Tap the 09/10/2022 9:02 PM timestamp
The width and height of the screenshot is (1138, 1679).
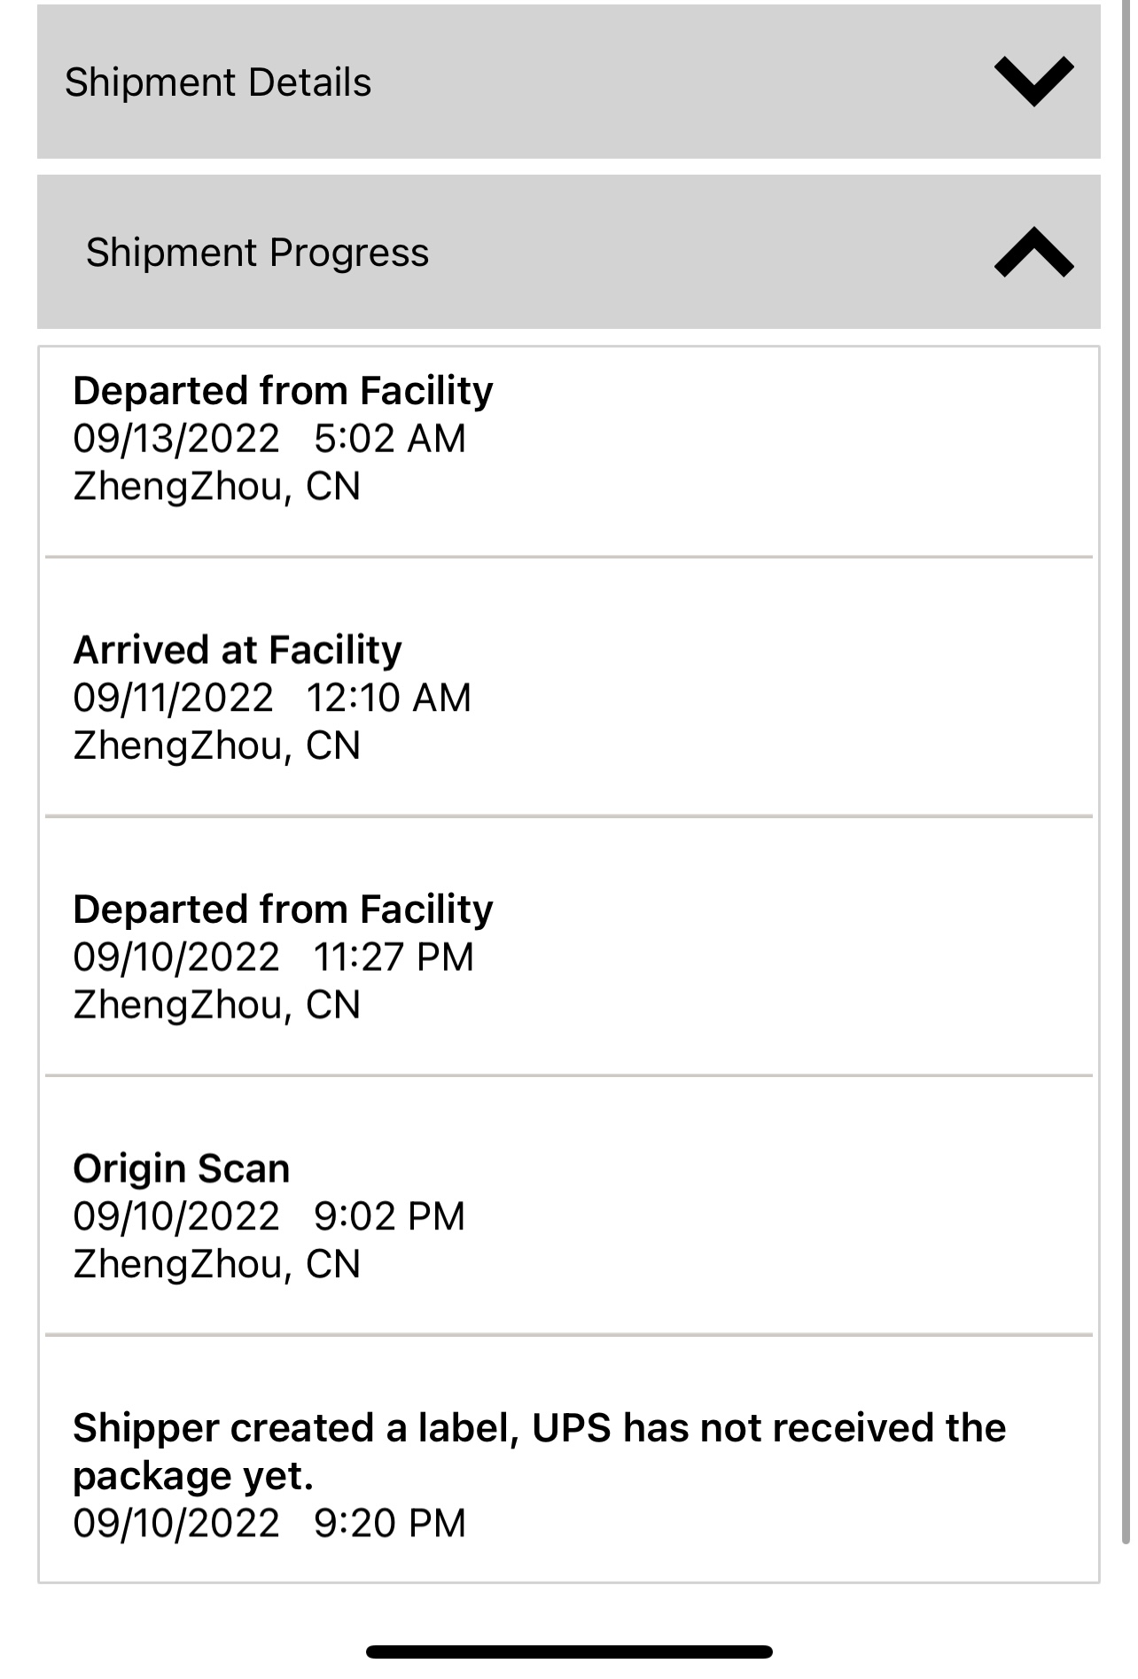point(269,1216)
